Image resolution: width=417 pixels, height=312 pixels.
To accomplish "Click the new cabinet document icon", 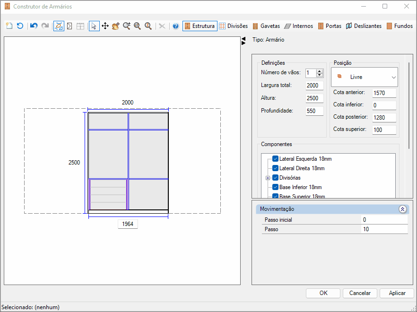I will coord(9,26).
